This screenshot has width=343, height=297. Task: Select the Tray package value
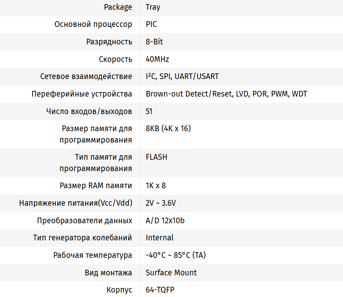(x=153, y=7)
